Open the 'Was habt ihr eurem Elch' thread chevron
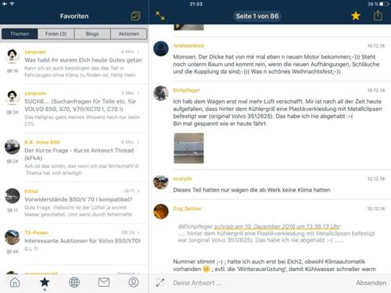This screenshot has height=293, width=391. tap(138, 52)
